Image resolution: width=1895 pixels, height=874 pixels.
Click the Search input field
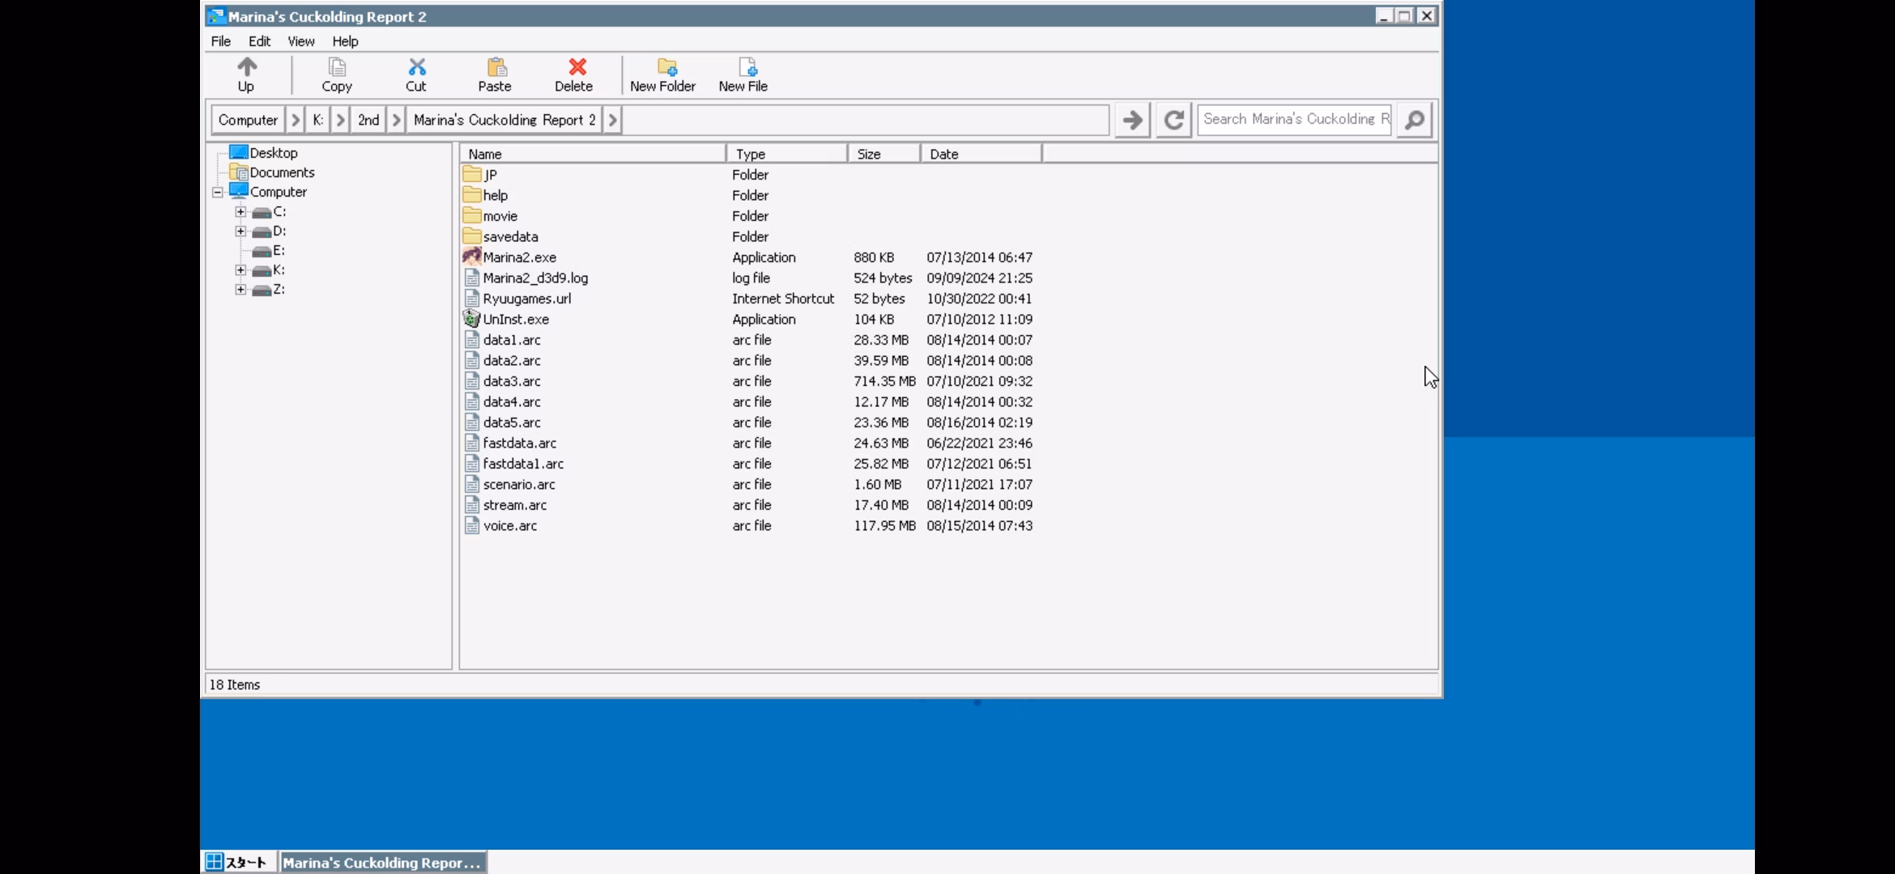click(x=1294, y=120)
